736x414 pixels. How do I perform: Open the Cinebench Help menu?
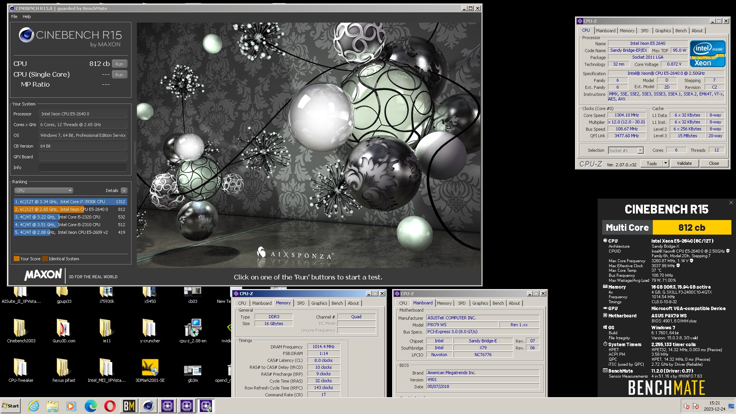point(26,16)
